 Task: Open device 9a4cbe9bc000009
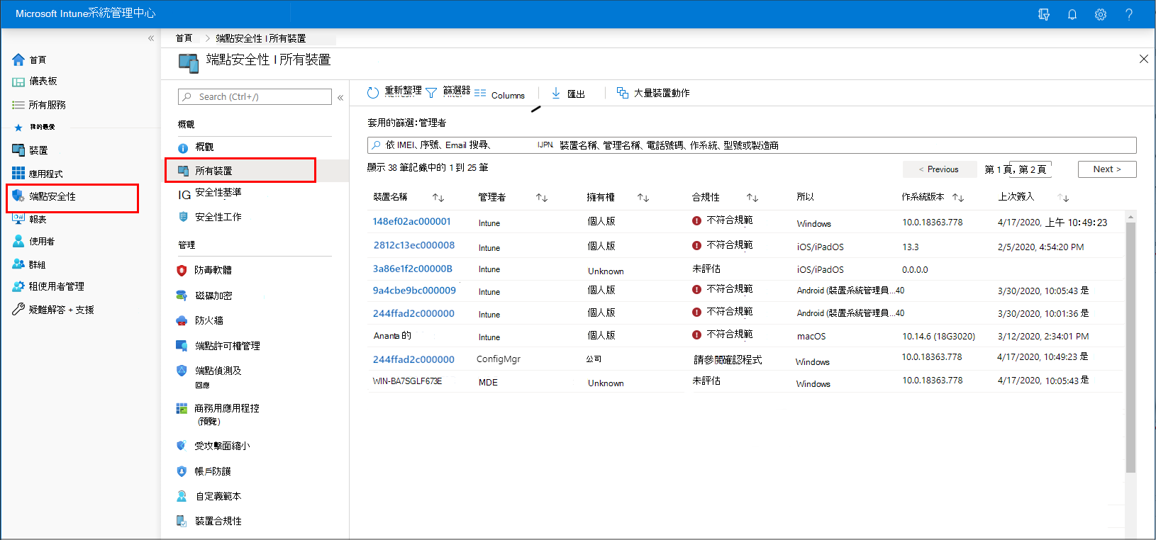[x=414, y=291]
